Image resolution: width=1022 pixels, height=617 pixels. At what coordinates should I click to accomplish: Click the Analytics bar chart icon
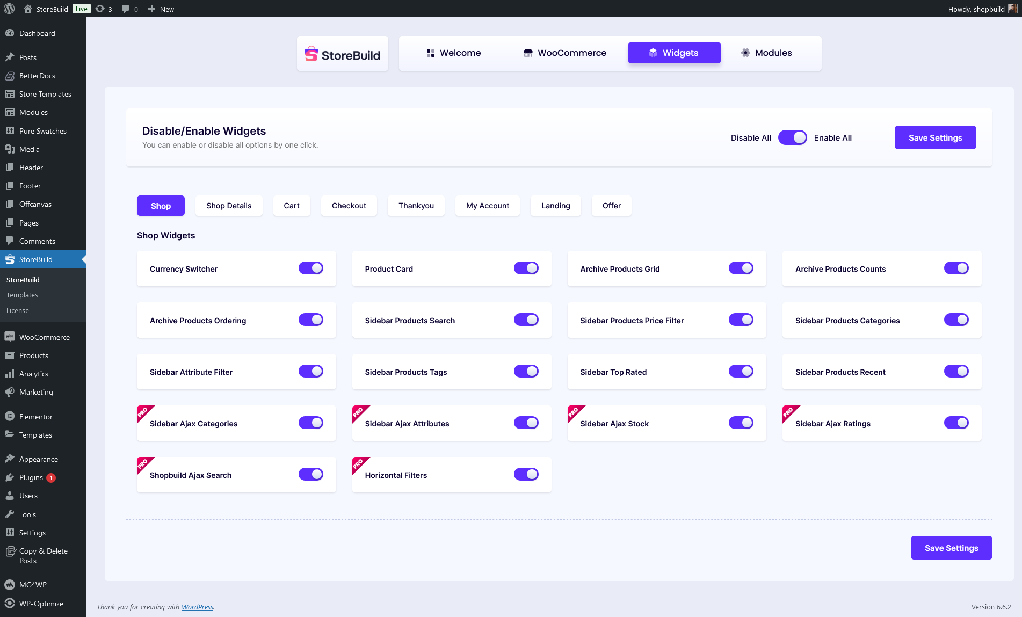pyautogui.click(x=10, y=374)
